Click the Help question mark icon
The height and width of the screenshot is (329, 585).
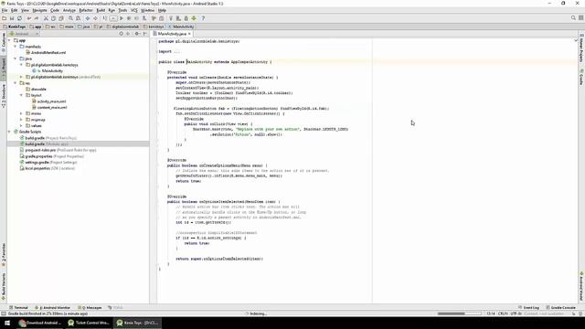pyautogui.click(x=203, y=18)
